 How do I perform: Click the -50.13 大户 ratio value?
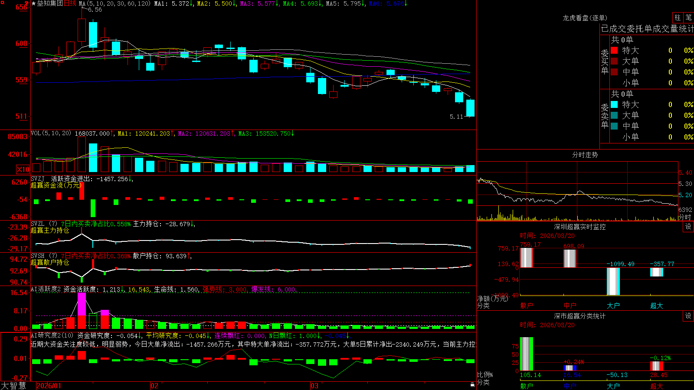[617, 375]
